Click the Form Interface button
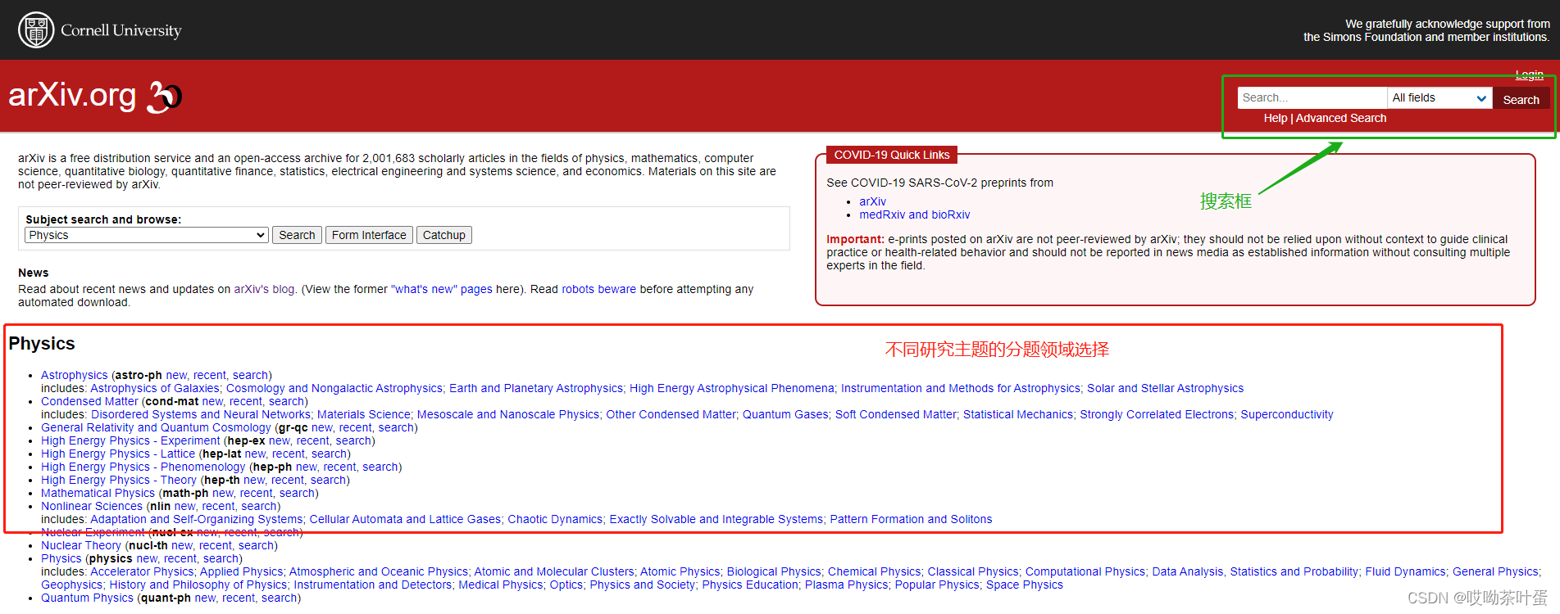The image size is (1560, 614). point(369,235)
